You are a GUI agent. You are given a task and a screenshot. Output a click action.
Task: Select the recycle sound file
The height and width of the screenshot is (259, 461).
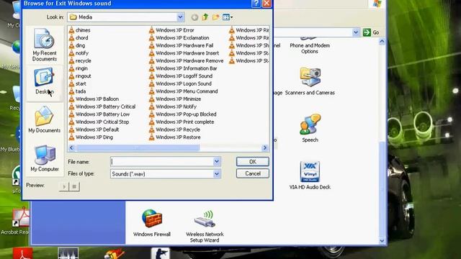80,60
